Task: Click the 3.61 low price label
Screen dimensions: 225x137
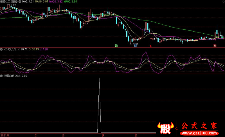Action: click(x=136, y=44)
